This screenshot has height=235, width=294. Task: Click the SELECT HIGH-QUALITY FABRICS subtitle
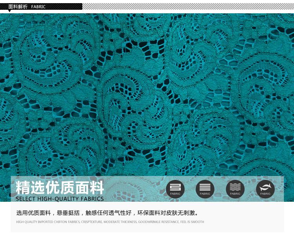(60, 199)
